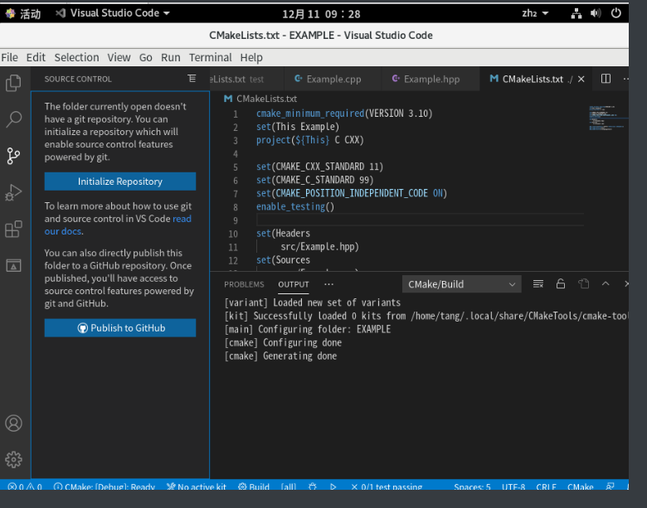Open the Run and Debug view
Viewport: 647px width, 508px height.
[13, 192]
